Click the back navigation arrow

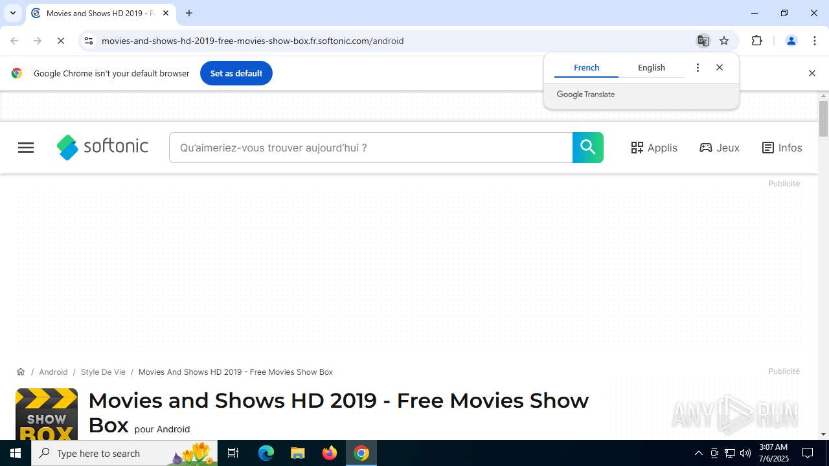point(14,41)
